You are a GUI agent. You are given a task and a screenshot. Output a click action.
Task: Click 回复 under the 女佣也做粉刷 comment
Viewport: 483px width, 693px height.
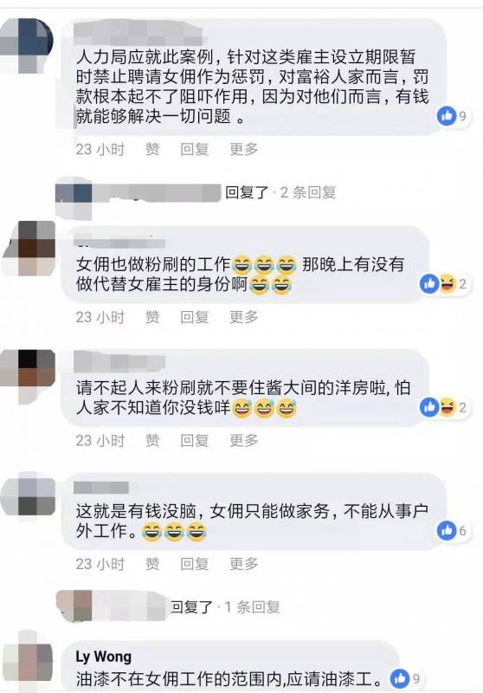(x=194, y=317)
